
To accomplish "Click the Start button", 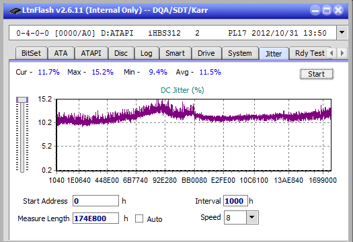I will click(317, 74).
